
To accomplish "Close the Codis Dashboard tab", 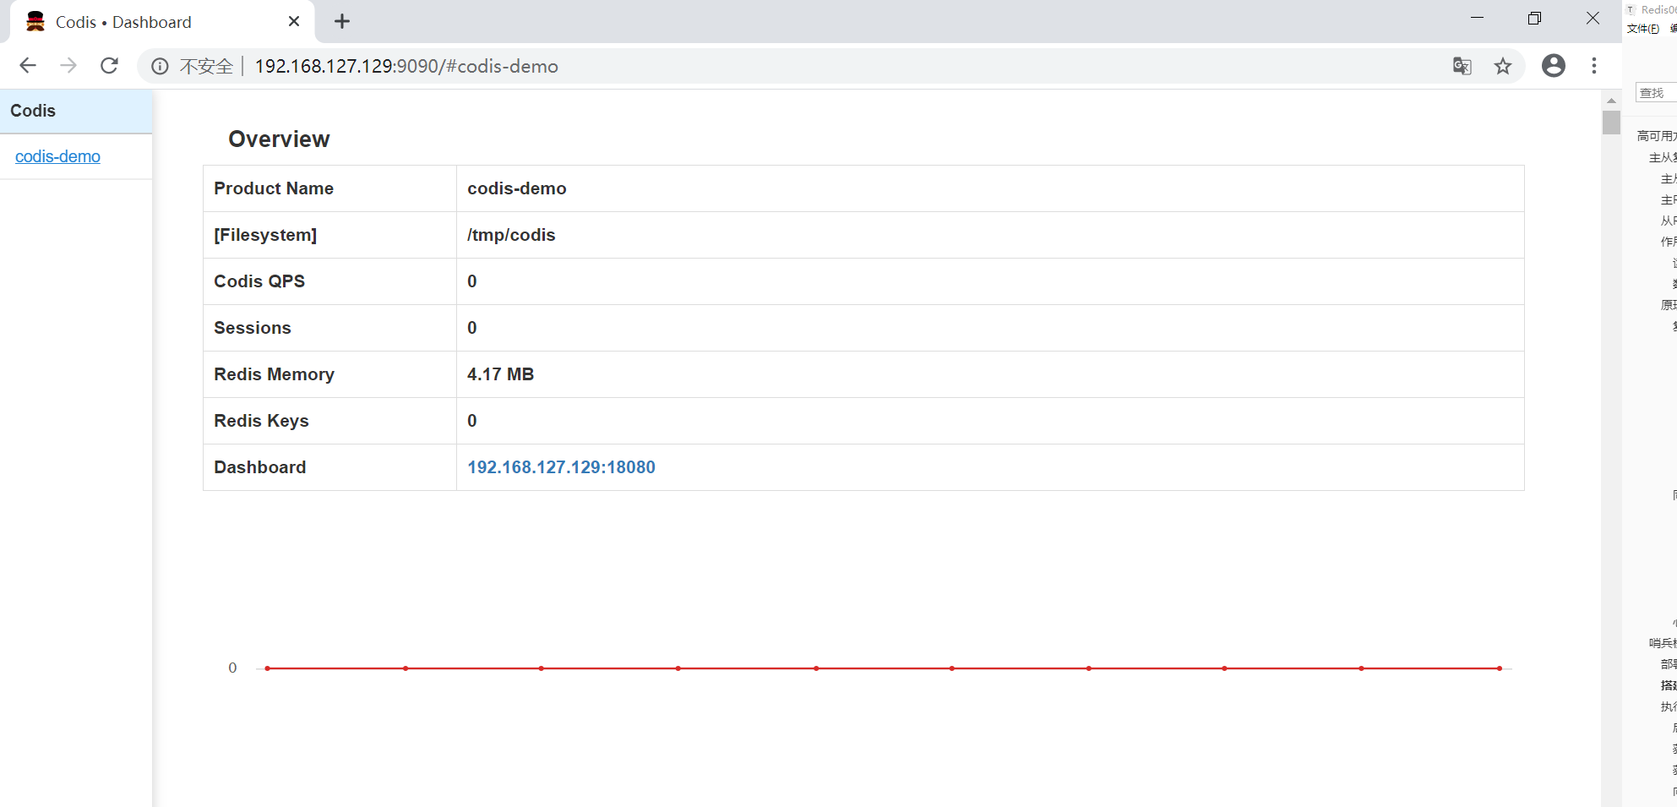I will [x=294, y=22].
